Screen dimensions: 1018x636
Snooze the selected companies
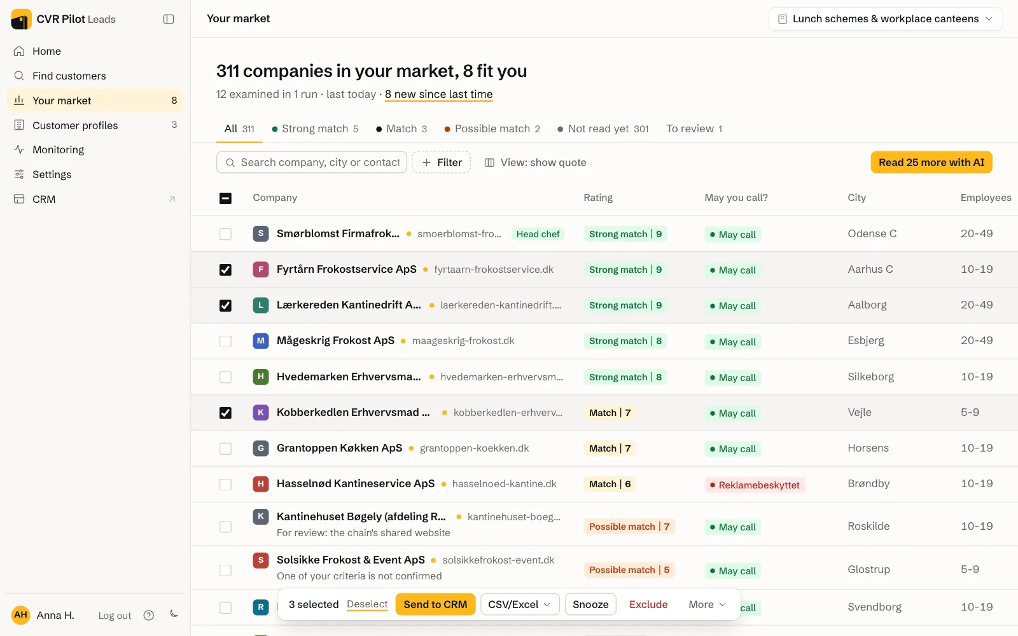[590, 604]
